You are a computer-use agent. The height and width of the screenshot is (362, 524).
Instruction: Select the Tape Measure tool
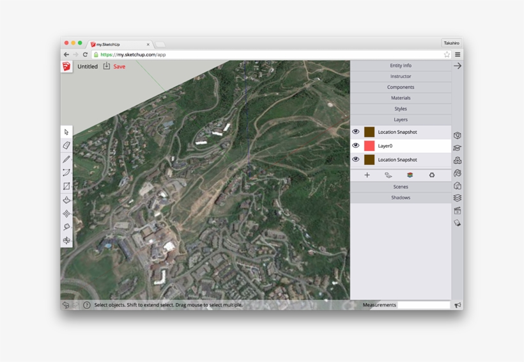pyautogui.click(x=66, y=227)
